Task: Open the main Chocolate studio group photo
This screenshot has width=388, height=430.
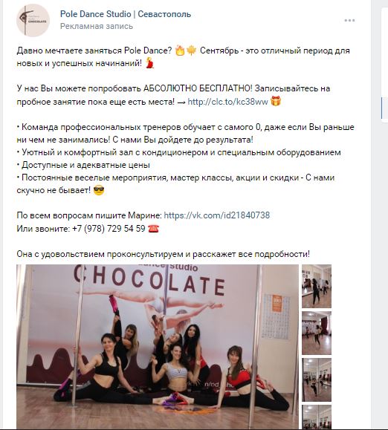Action: (x=158, y=347)
